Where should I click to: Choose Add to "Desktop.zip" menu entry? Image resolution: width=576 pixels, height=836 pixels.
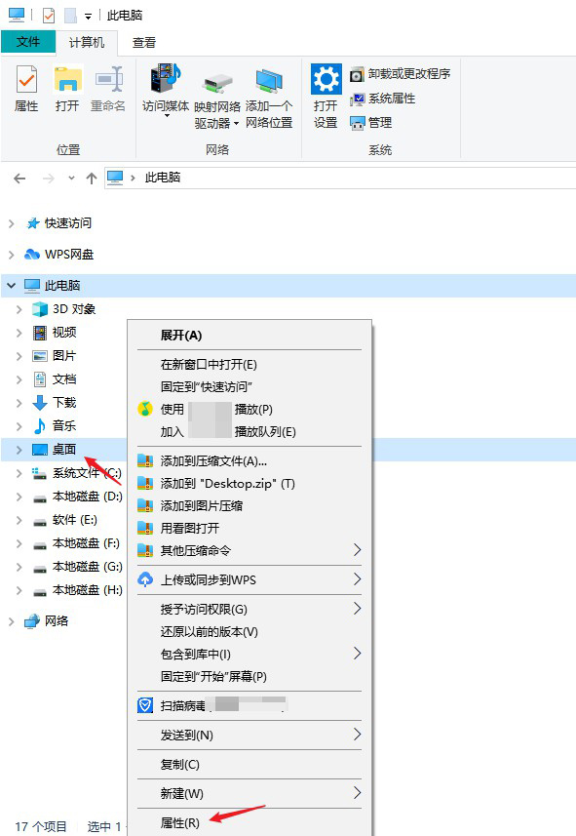250,484
